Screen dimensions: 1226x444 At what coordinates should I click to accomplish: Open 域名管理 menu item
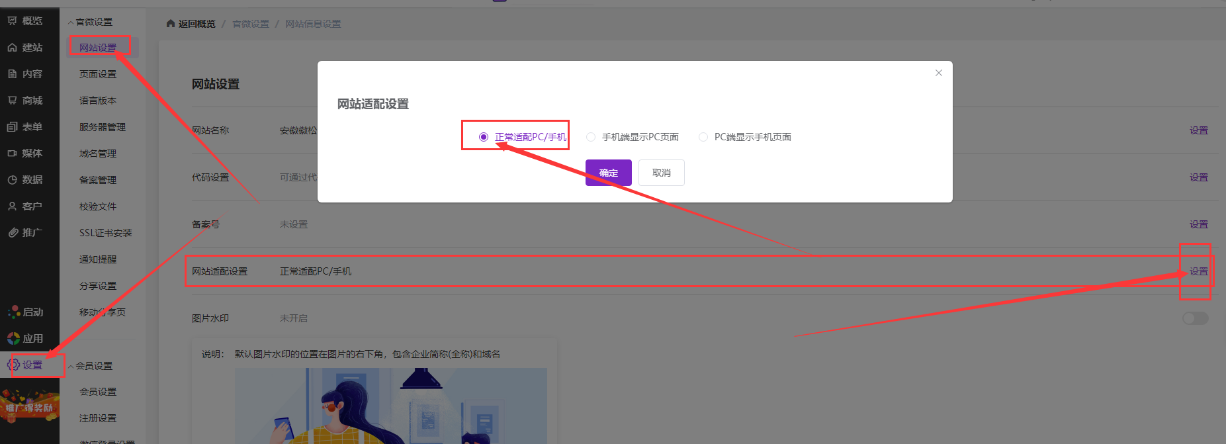coord(98,154)
